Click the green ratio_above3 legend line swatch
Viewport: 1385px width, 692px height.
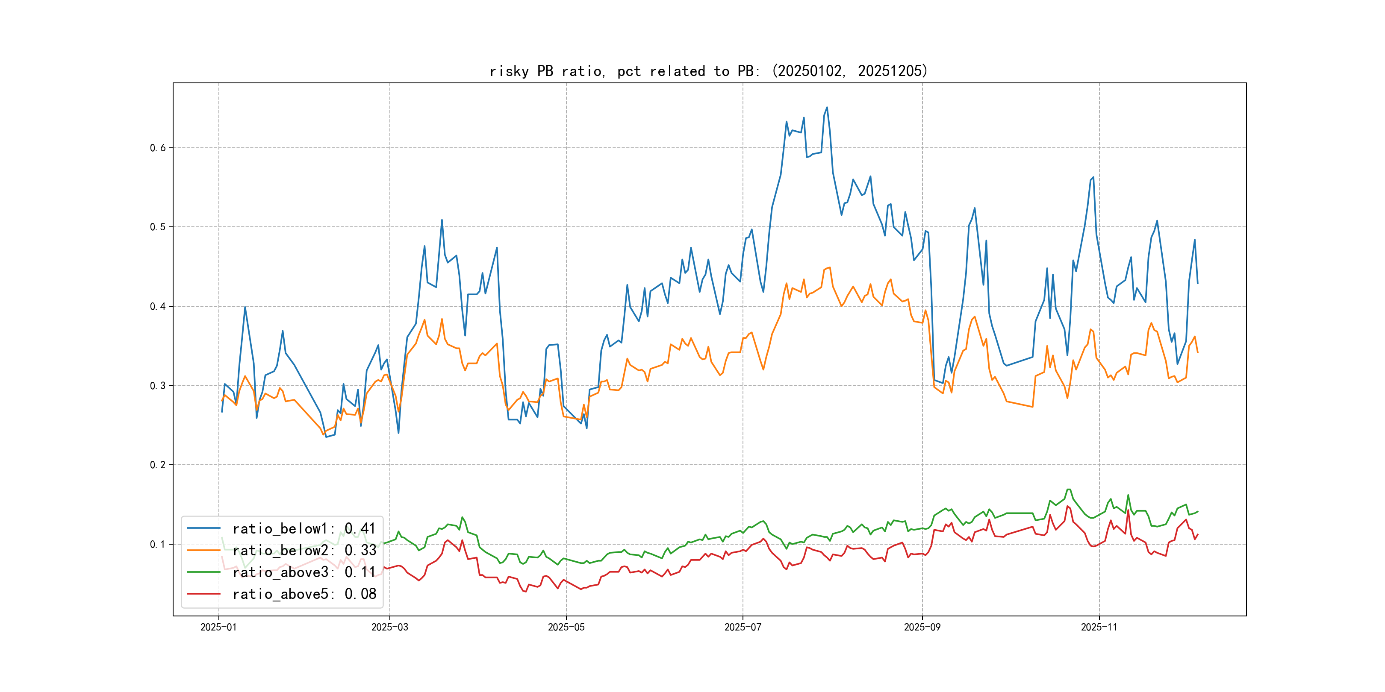[203, 572]
